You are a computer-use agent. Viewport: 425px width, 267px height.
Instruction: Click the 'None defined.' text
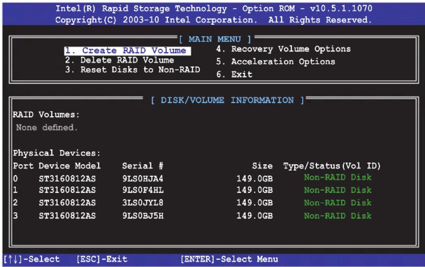[47, 127]
